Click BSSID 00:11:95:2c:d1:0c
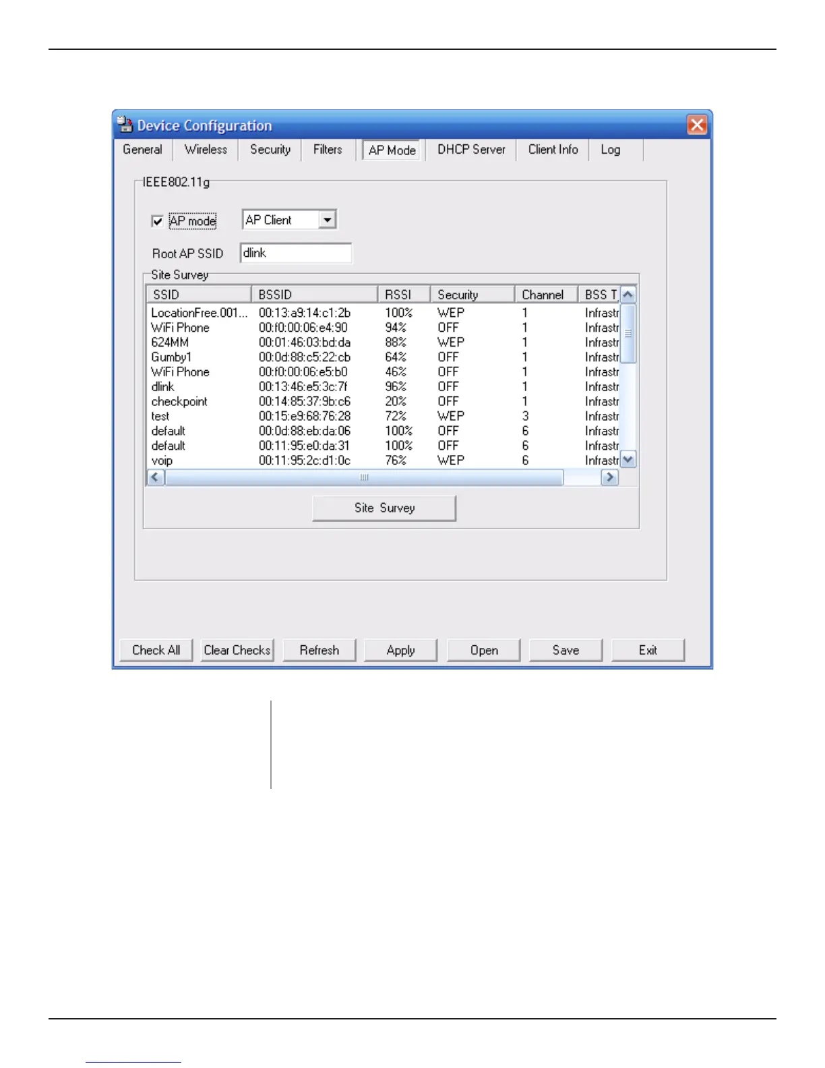825x1068 pixels. 305,461
